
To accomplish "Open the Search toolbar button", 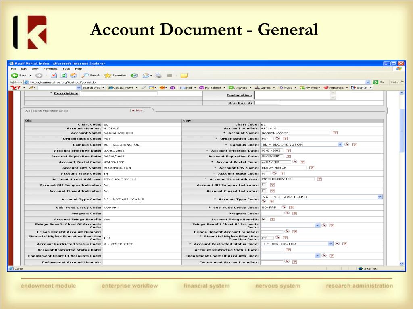I will point(91,75).
